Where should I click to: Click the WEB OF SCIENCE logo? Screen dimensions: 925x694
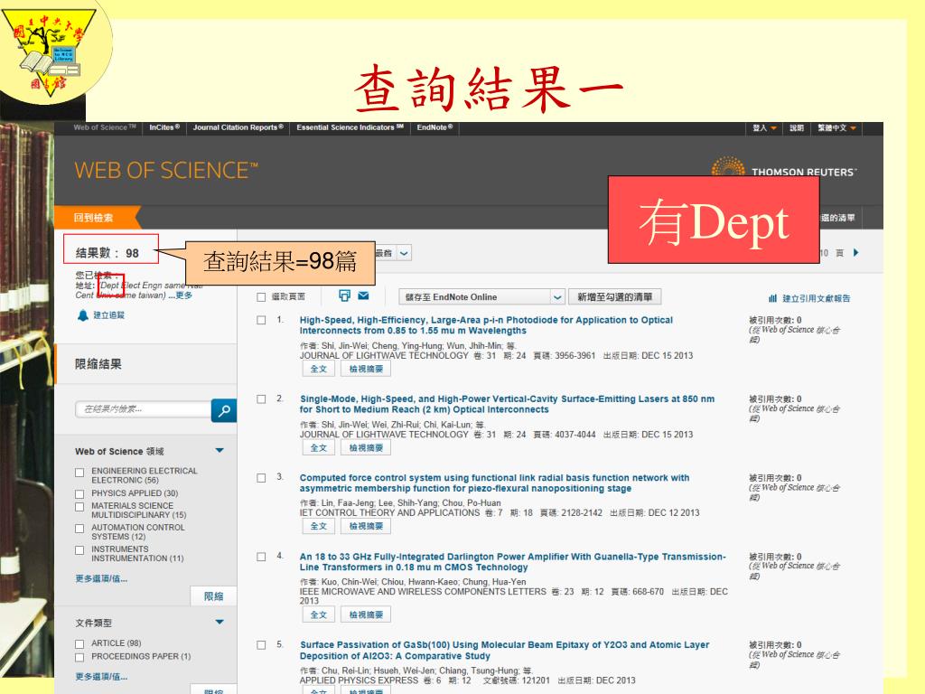click(x=166, y=171)
